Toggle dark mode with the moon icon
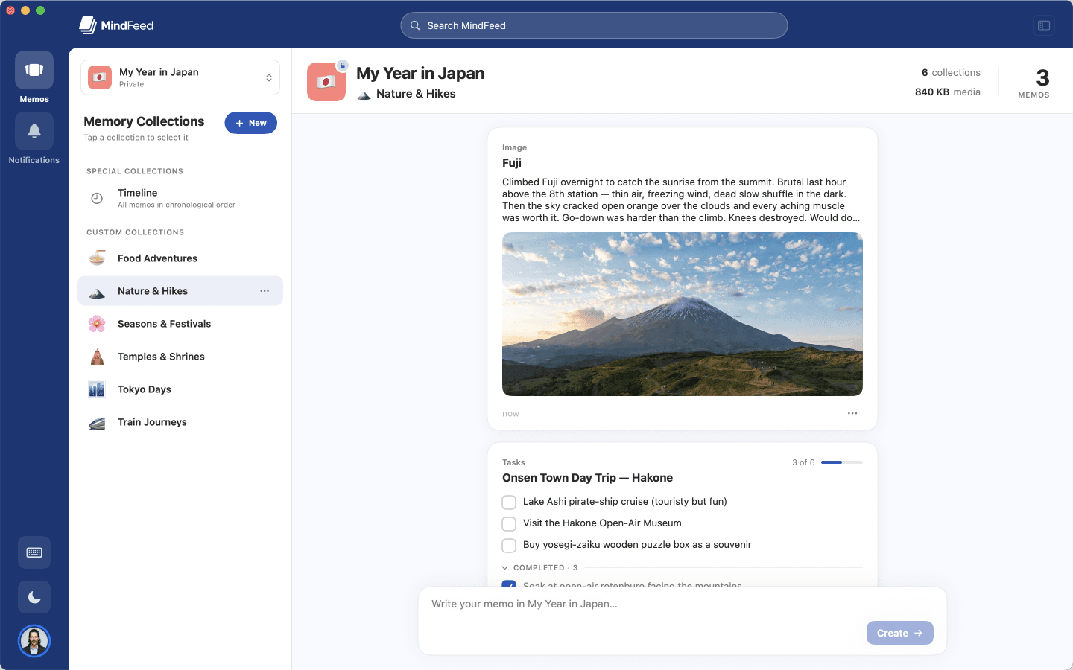 click(34, 597)
